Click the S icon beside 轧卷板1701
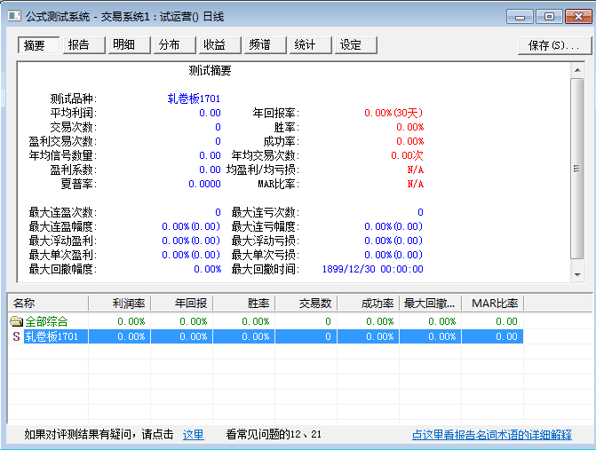The width and height of the screenshot is (596, 450). pyautogui.click(x=16, y=336)
